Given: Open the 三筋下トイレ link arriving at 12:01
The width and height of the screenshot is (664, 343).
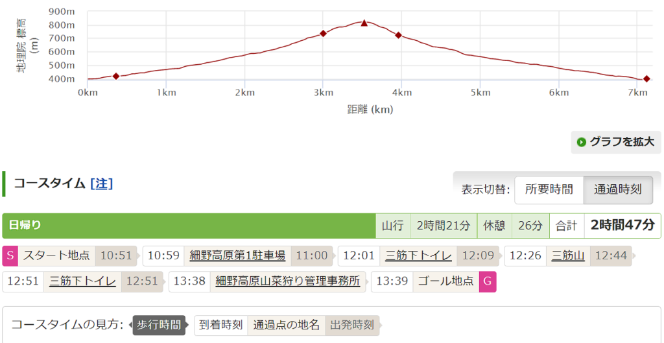Looking at the screenshot, I should pyautogui.click(x=418, y=255).
